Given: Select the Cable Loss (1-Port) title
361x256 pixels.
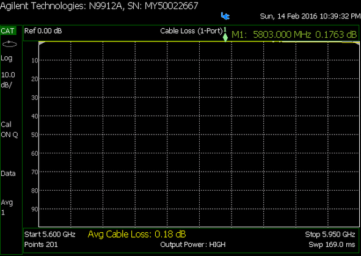Looking at the screenshot, I should click(191, 31).
